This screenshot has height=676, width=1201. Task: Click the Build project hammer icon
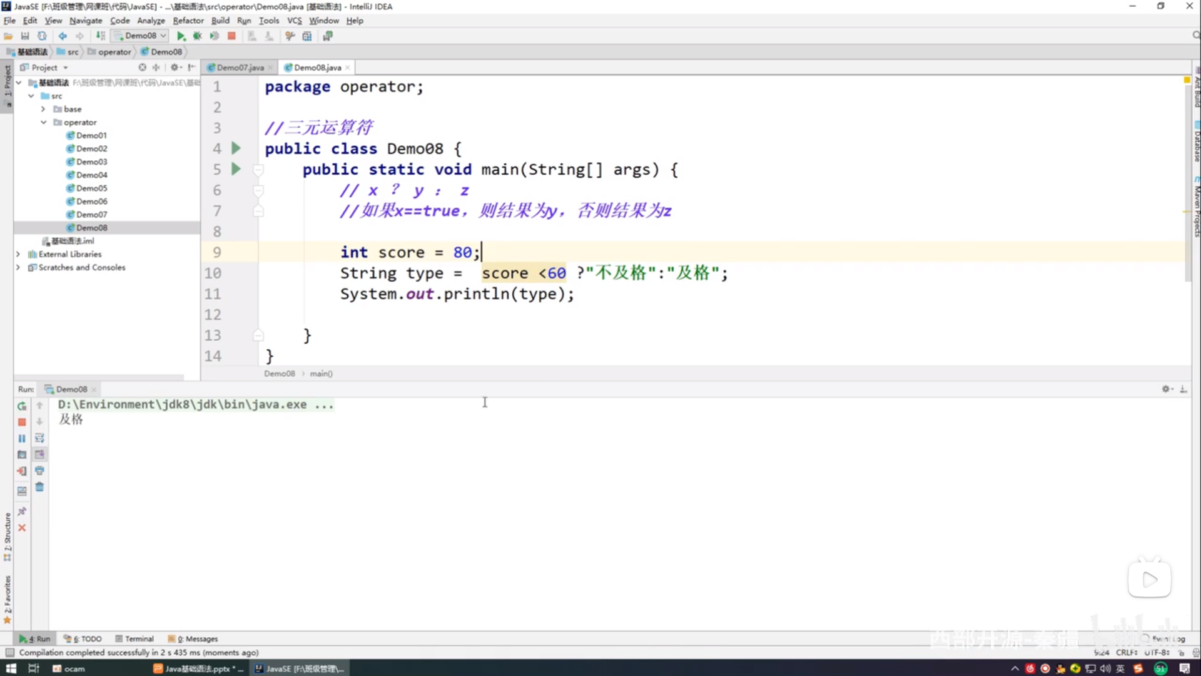[100, 36]
